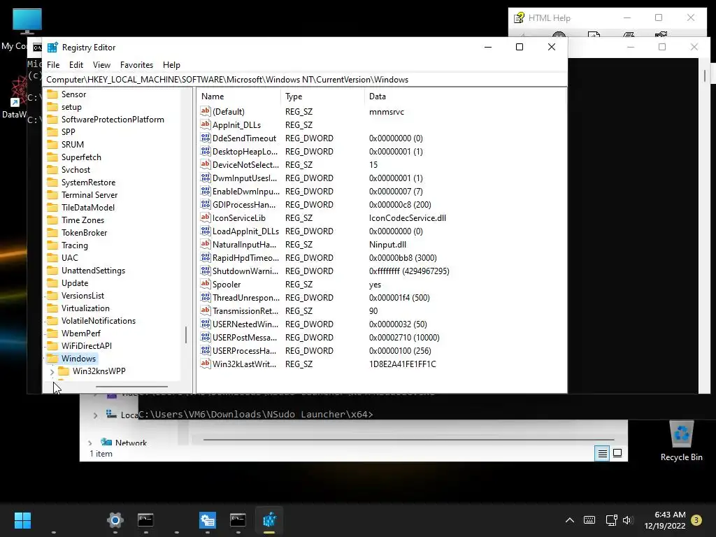Select the SystemRestore key

tap(88, 182)
